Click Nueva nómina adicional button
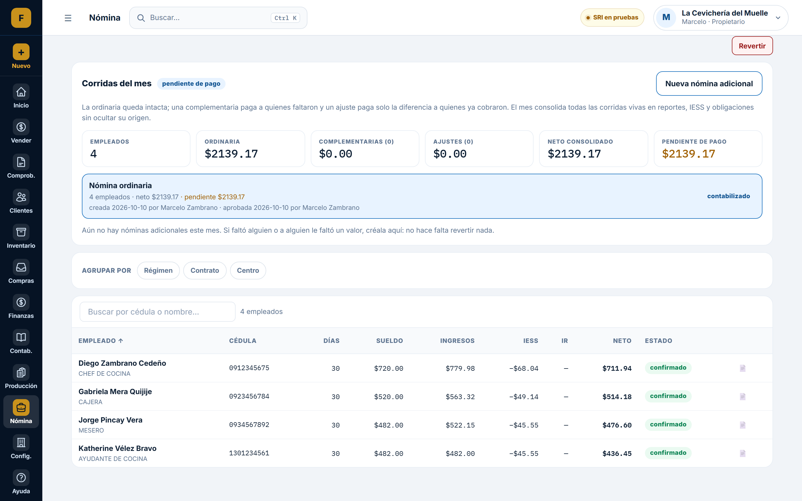Screen dimensions: 802x501 [709, 83]
